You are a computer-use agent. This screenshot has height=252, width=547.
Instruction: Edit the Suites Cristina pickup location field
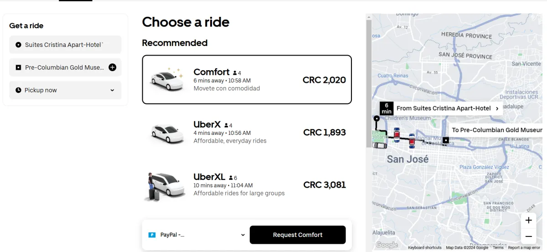pos(65,45)
